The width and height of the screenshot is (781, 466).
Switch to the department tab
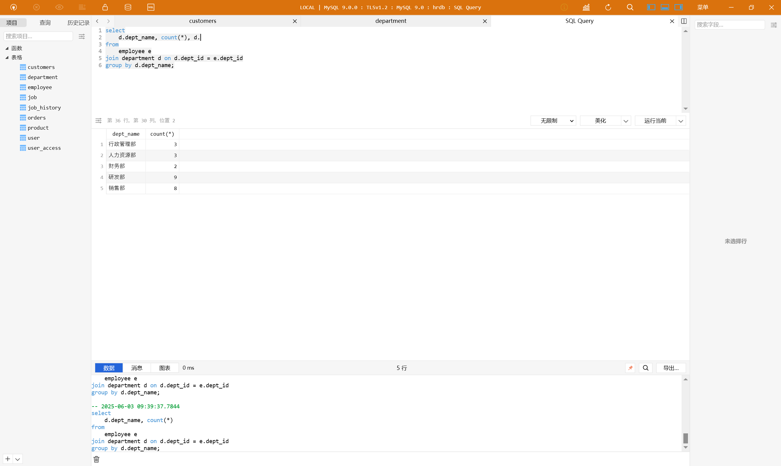tap(390, 21)
